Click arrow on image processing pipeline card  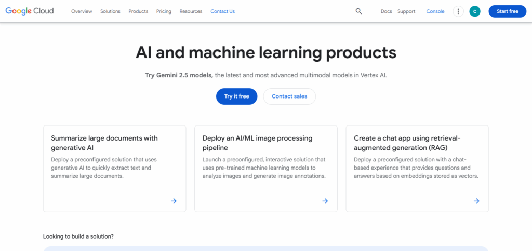tap(325, 201)
